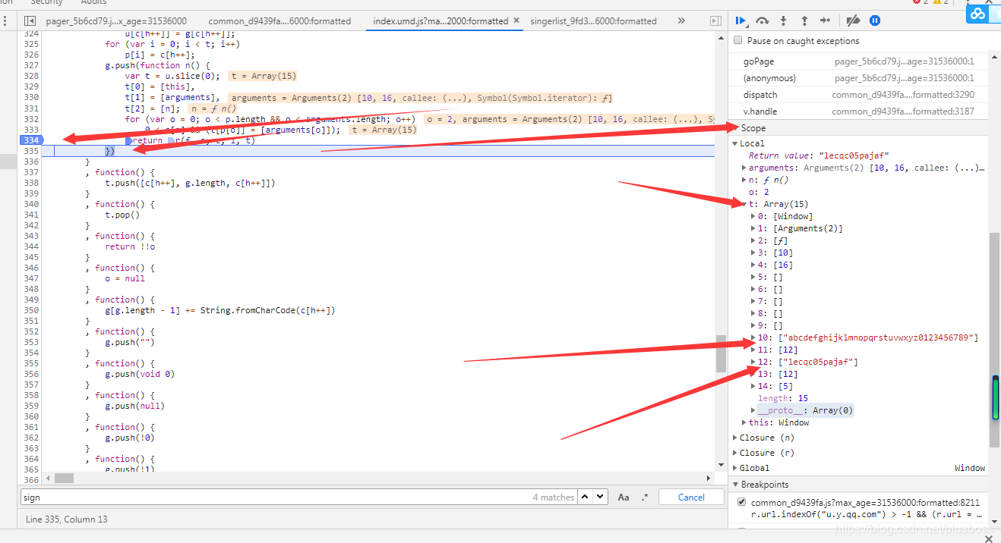This screenshot has width=1001, height=543.
Task: Expand the __proto__: Array(0) entry
Action: click(753, 410)
